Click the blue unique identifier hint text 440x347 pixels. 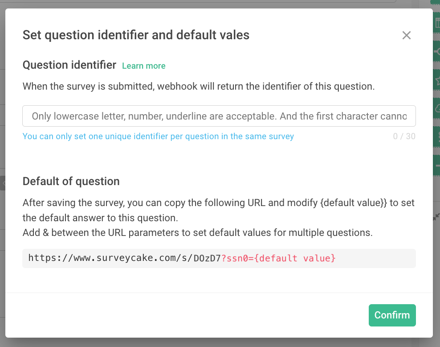point(158,136)
